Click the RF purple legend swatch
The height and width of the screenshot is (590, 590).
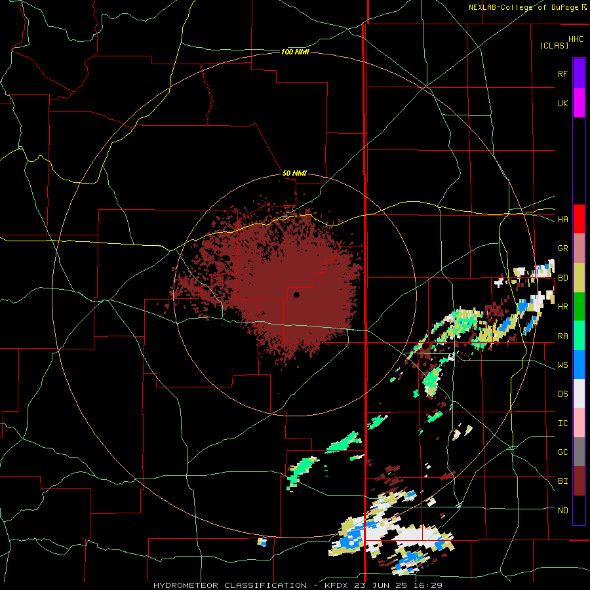(x=579, y=73)
